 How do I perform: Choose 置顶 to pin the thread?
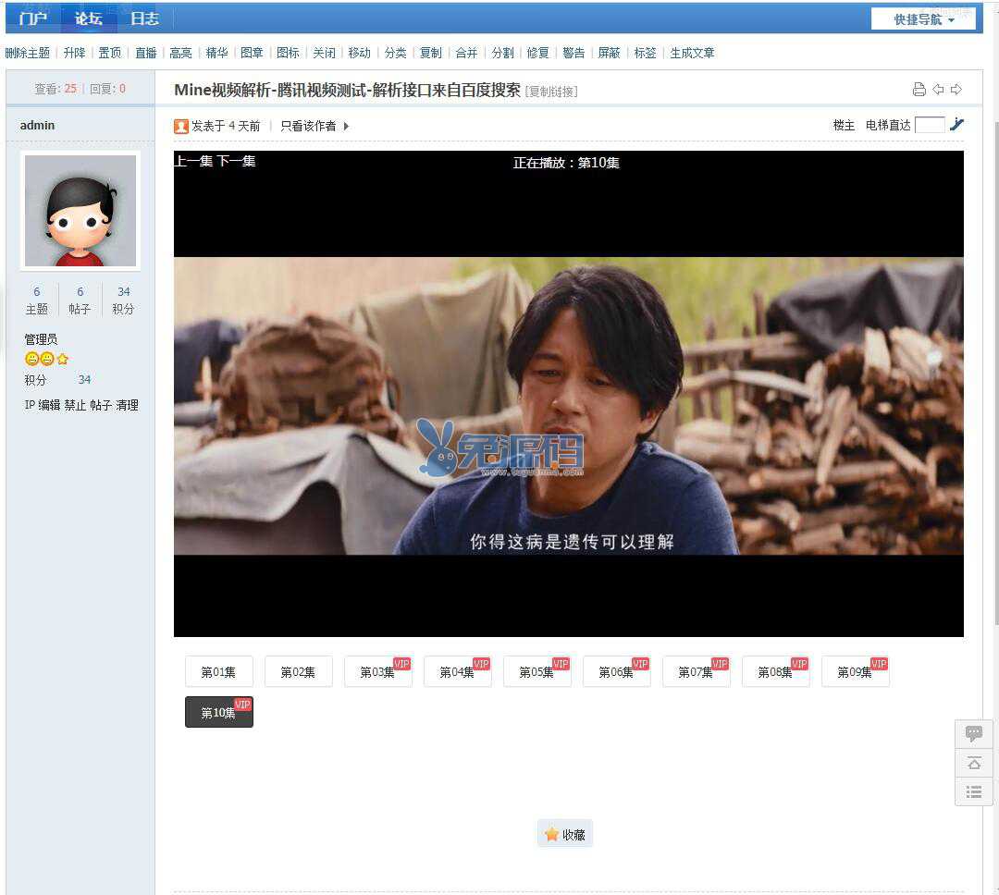click(109, 53)
